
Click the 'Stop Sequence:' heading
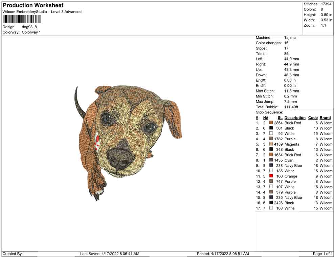(269, 112)
